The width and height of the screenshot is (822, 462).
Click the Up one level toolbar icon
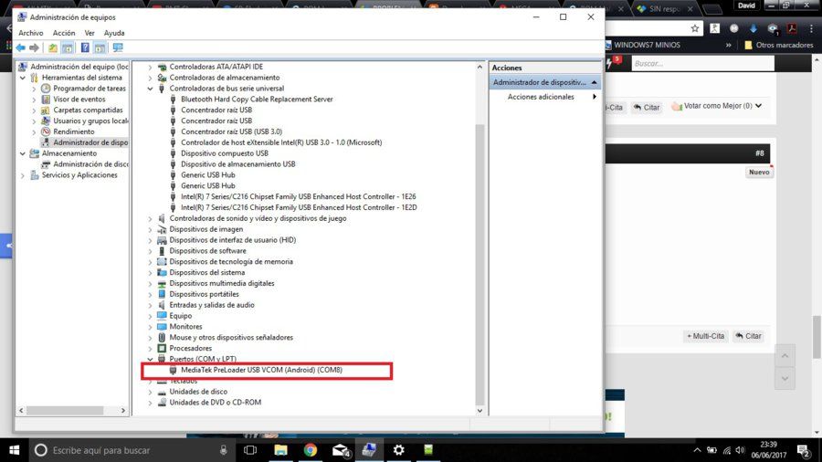click(x=53, y=47)
